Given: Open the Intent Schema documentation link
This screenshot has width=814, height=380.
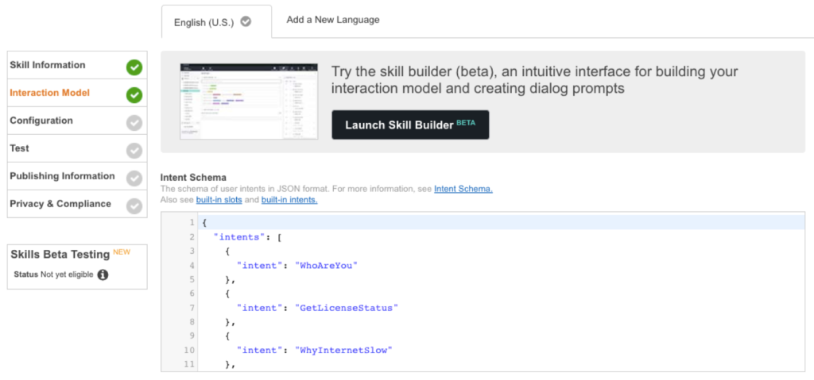Looking at the screenshot, I should (x=463, y=189).
